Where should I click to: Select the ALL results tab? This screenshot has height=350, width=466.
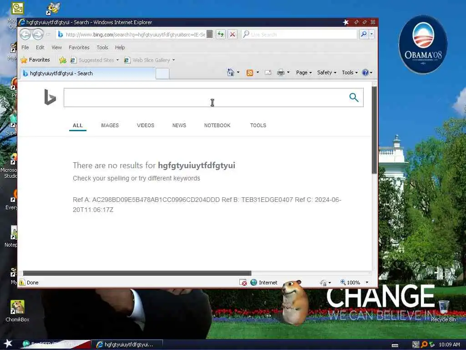(x=77, y=125)
